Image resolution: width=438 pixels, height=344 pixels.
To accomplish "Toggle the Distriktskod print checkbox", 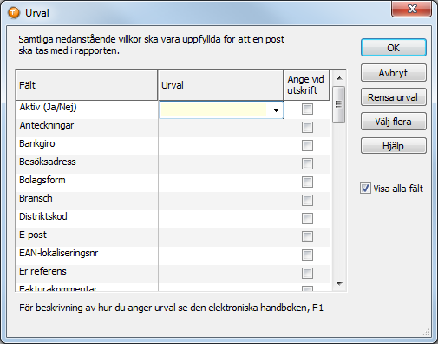I will coord(307,219).
